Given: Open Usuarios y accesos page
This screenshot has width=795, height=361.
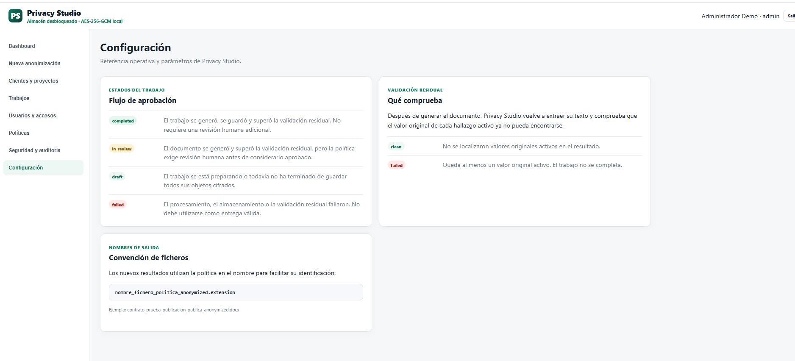Looking at the screenshot, I should tap(32, 116).
